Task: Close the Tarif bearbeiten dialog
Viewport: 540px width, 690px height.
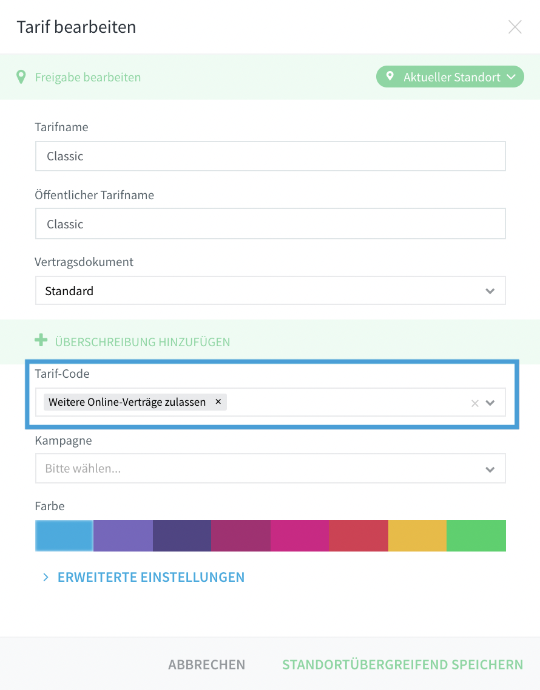Action: (x=515, y=27)
